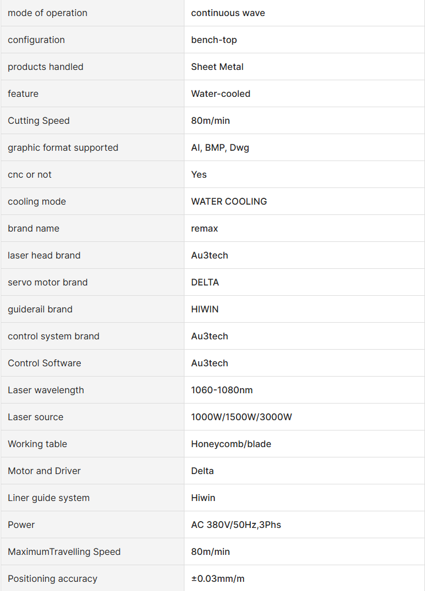Click the 'continuous wave' value cell

click(228, 13)
